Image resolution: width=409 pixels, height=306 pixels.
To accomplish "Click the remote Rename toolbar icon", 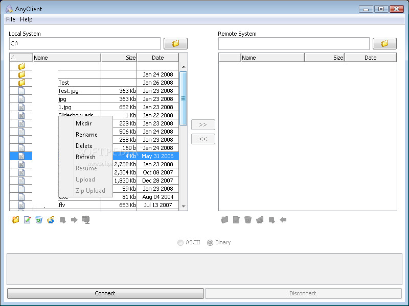I will [x=236, y=220].
